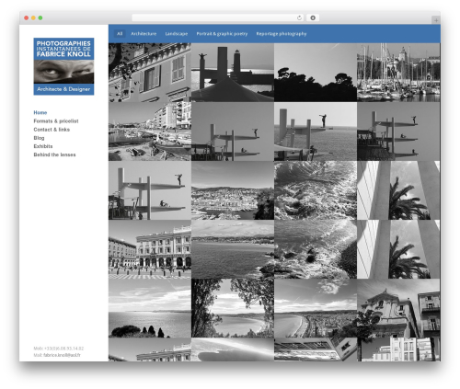Open the bay coastline with clouds photo

[x=233, y=249]
